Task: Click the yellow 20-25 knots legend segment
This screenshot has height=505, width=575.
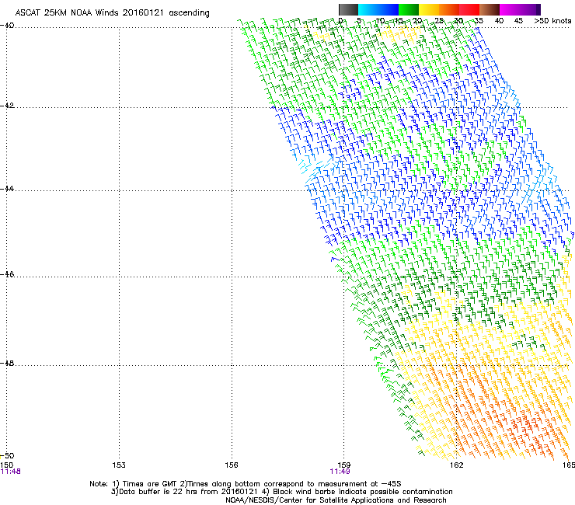Action: 429,9
